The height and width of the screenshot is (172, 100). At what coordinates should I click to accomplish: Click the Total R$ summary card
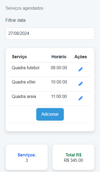(73, 157)
